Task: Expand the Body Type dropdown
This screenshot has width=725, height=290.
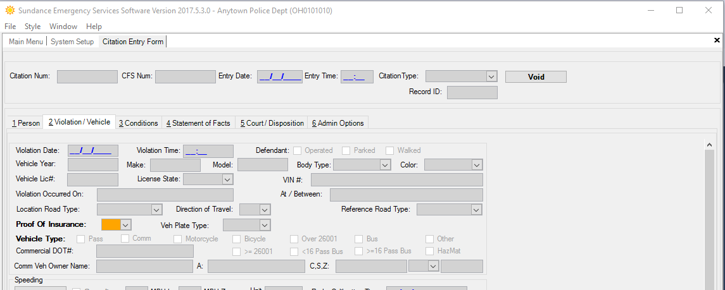Action: [385, 165]
